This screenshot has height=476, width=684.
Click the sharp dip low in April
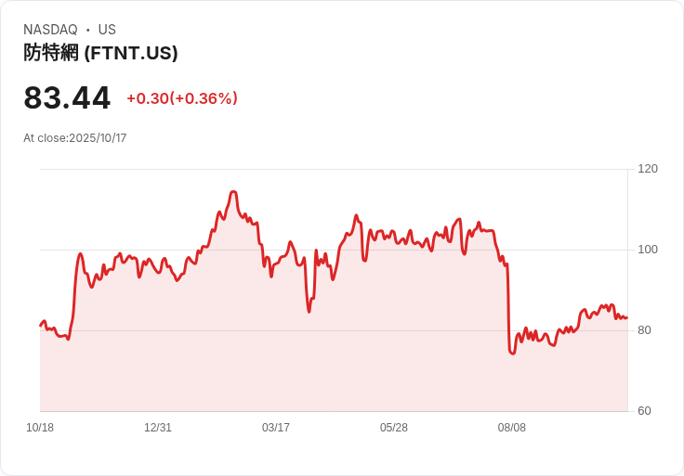click(309, 312)
